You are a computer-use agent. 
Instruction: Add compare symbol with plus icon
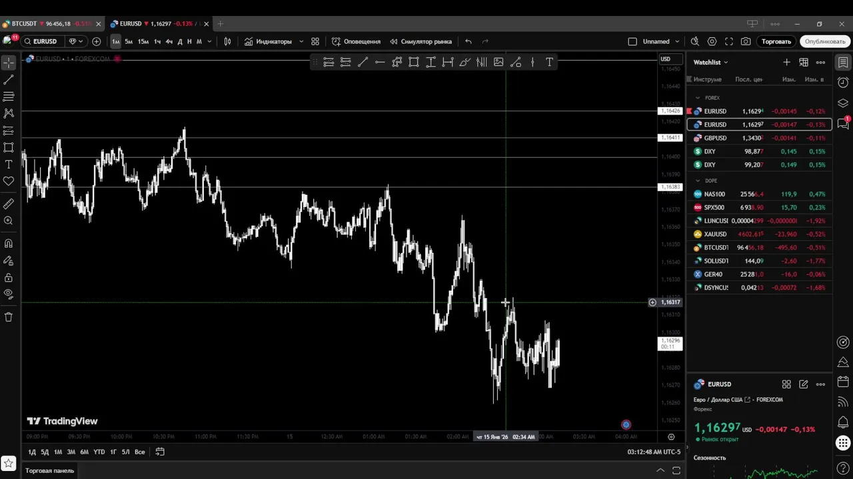tap(97, 41)
